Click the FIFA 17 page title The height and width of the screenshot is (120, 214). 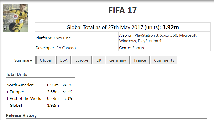pyautogui.click(x=123, y=10)
